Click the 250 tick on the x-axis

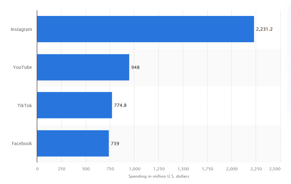[62, 169]
